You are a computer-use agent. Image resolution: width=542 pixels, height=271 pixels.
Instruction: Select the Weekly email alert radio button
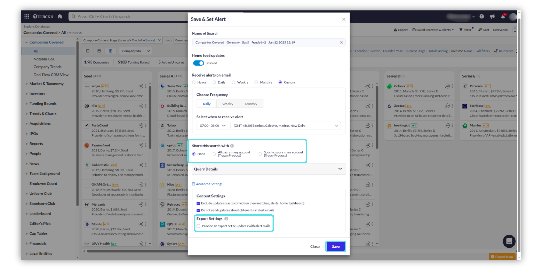[x=233, y=82]
